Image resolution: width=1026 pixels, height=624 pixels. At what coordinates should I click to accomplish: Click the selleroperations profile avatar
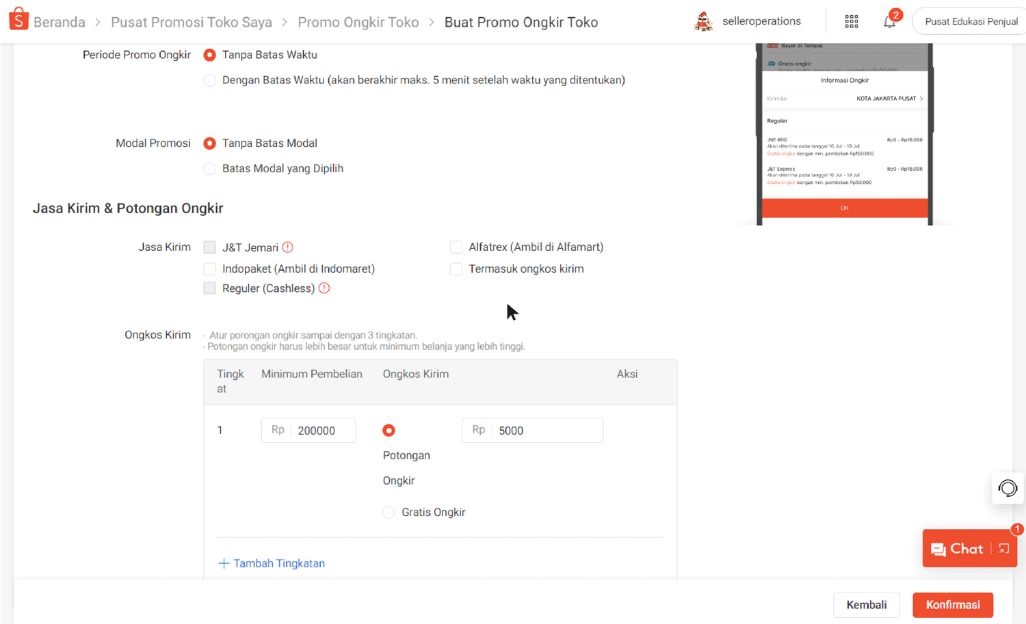[x=703, y=22]
